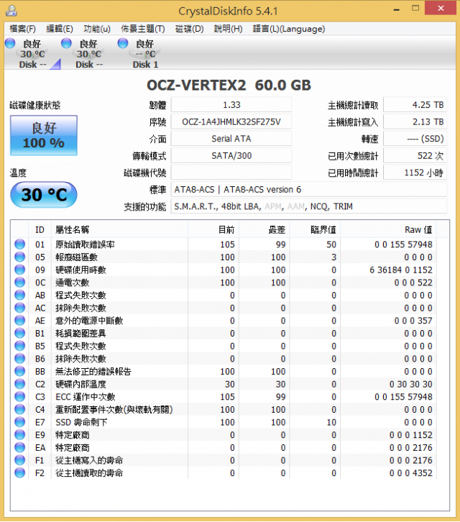The image size is (460, 522).
Task: Select the 硬碟使用時數 attribute name
Action: tap(81, 270)
